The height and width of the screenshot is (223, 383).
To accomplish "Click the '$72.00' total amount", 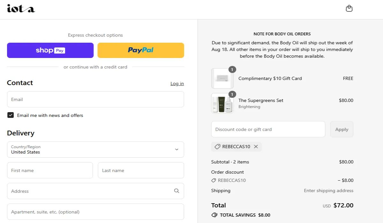I will tap(343, 205).
